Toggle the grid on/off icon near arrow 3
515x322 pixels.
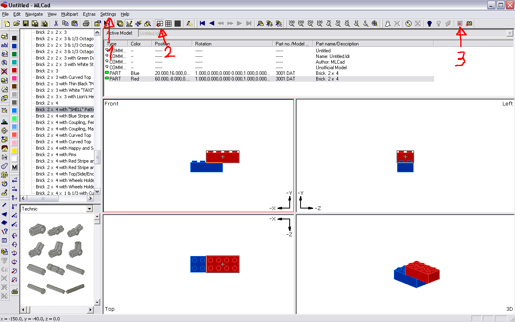coord(460,24)
